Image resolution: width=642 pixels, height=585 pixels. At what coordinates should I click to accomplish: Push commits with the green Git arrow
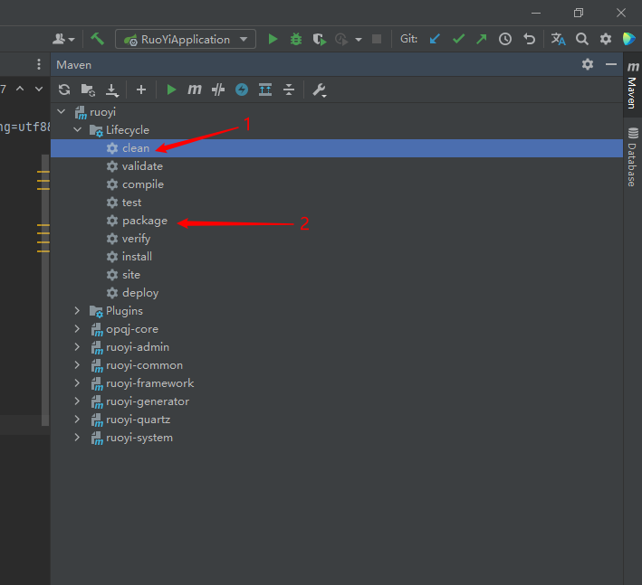coord(482,39)
